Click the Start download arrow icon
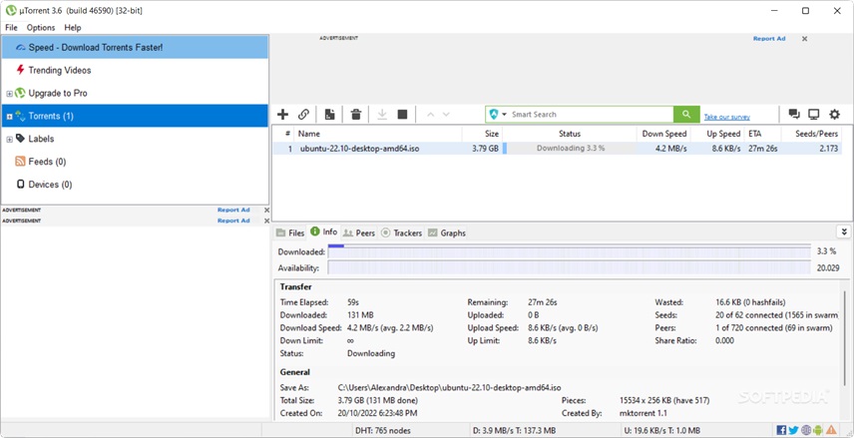Viewport: 854px width, 438px height. pyautogui.click(x=382, y=115)
